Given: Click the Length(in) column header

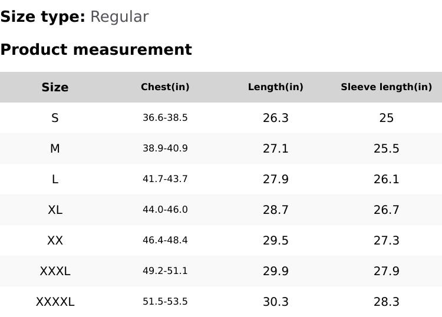Looking at the screenshot, I should pyautogui.click(x=275, y=87).
